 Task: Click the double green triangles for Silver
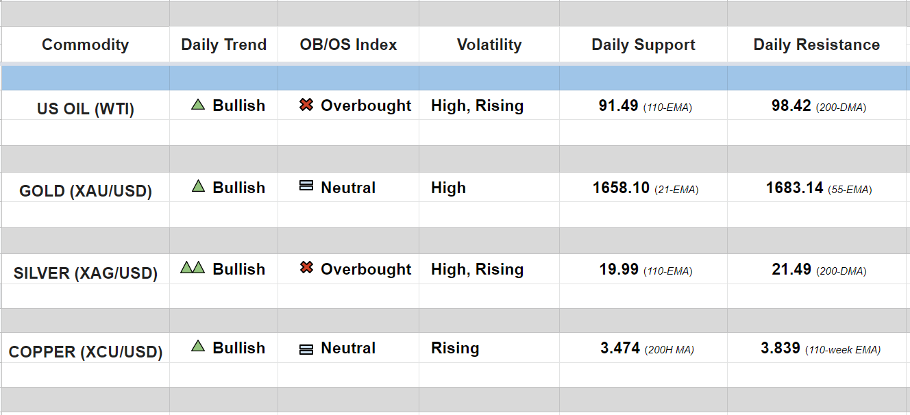pos(193,268)
